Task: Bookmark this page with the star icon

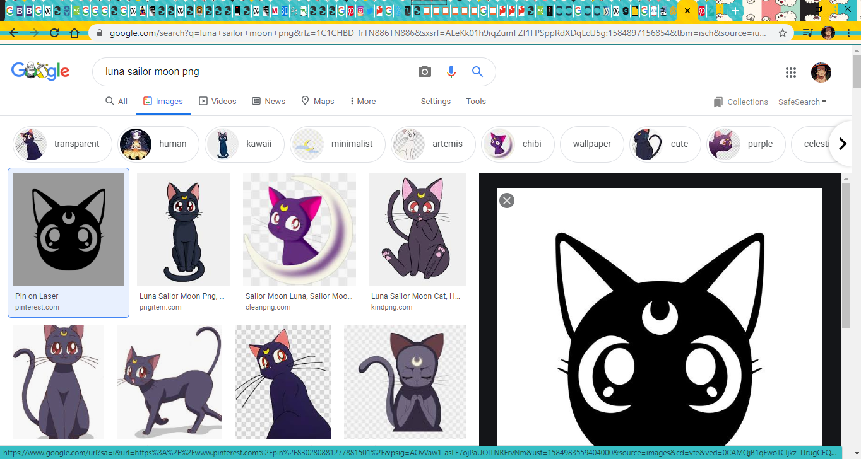Action: [783, 33]
